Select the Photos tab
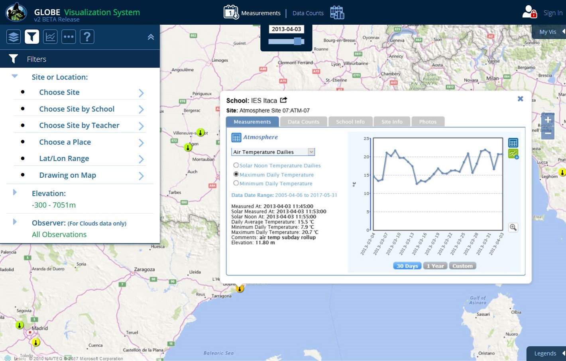The height and width of the screenshot is (361, 566). (428, 122)
